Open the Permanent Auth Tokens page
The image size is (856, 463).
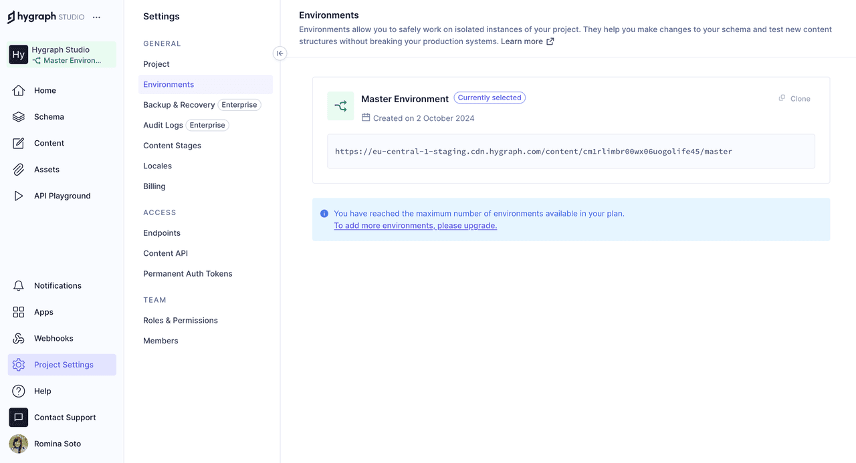(188, 273)
